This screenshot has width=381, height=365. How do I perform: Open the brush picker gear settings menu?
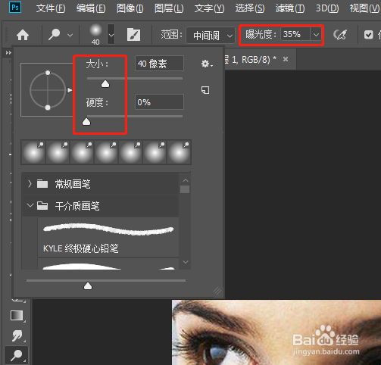[x=207, y=64]
